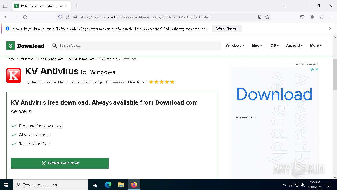The height and width of the screenshot is (190, 337).
Task: Click Refresh Firefox button
Action: [227, 28]
